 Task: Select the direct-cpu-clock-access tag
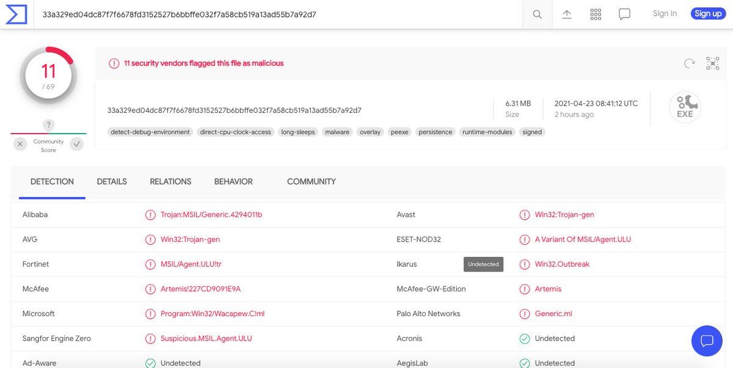click(x=235, y=132)
